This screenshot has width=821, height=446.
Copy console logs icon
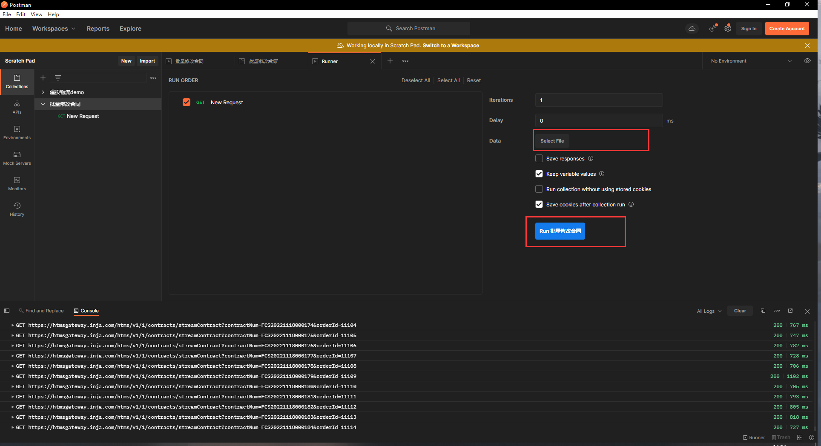coord(763,311)
